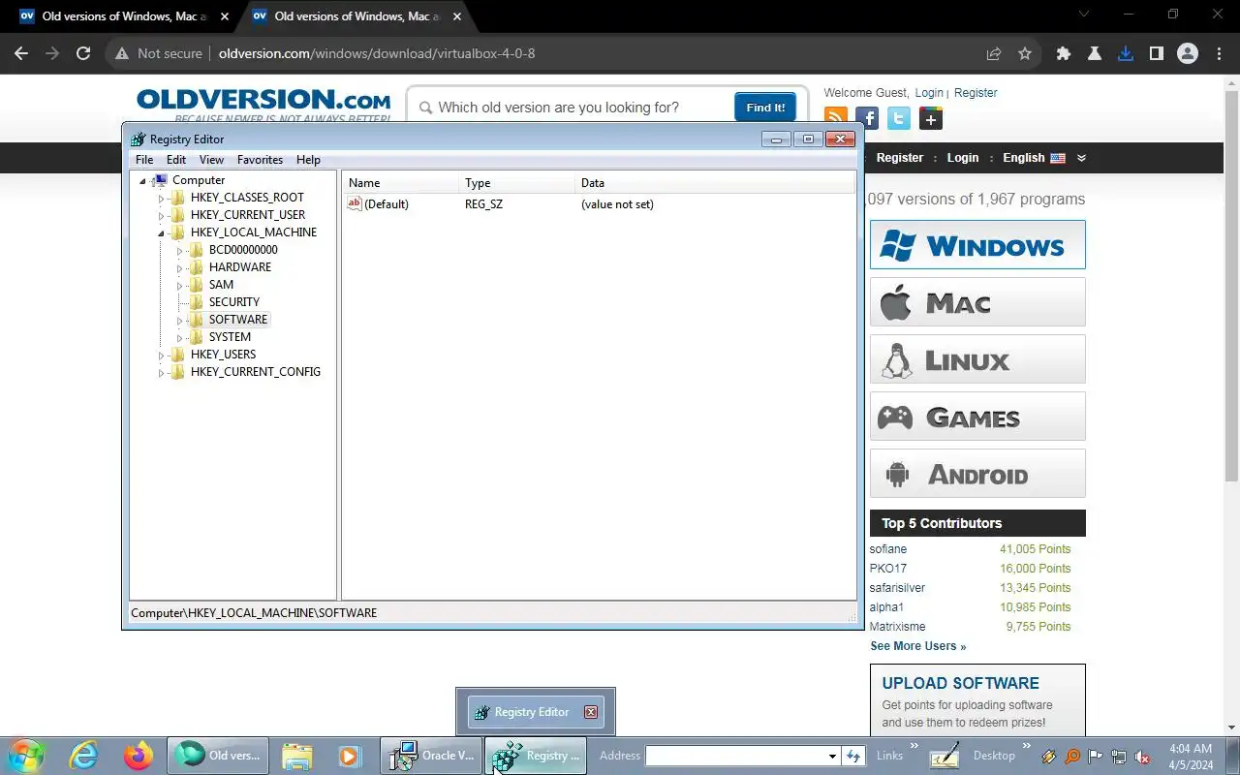Open the File menu in Registry Editor
Screen dimensions: 1240x775
click(144, 160)
